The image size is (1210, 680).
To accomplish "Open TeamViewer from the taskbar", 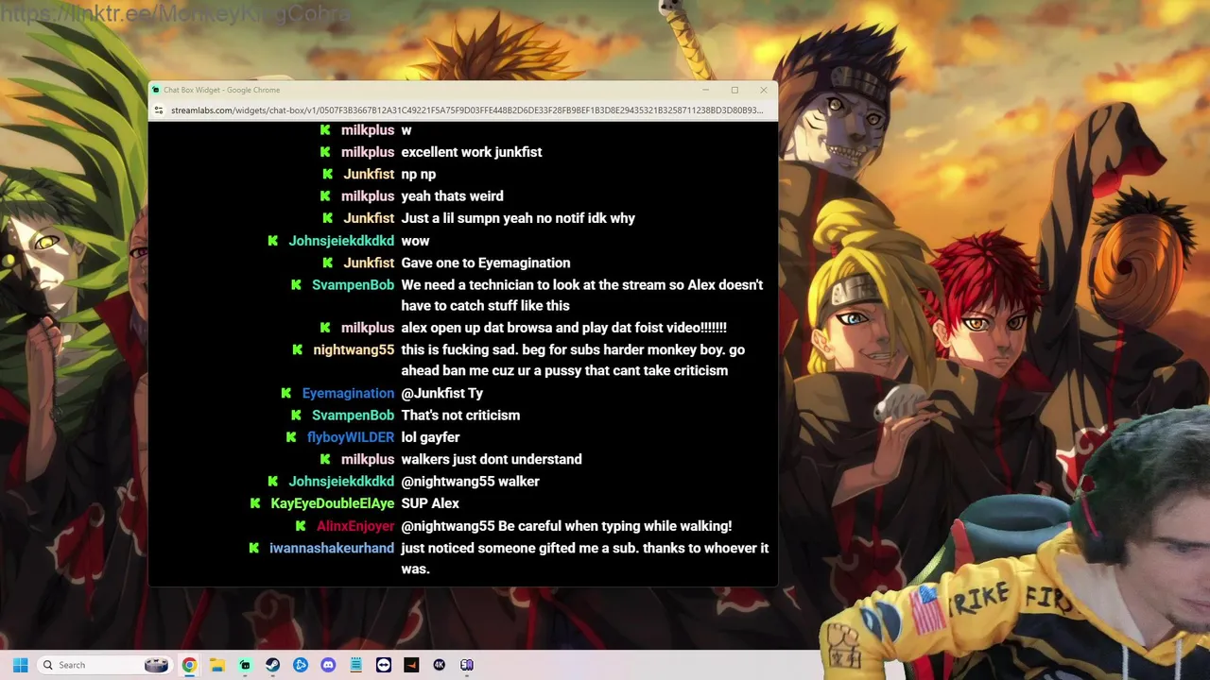I will click(383, 665).
